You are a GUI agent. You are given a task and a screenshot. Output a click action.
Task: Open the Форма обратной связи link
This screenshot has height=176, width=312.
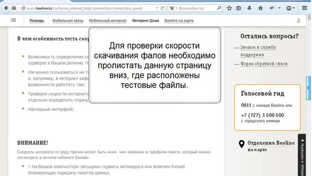264,64
